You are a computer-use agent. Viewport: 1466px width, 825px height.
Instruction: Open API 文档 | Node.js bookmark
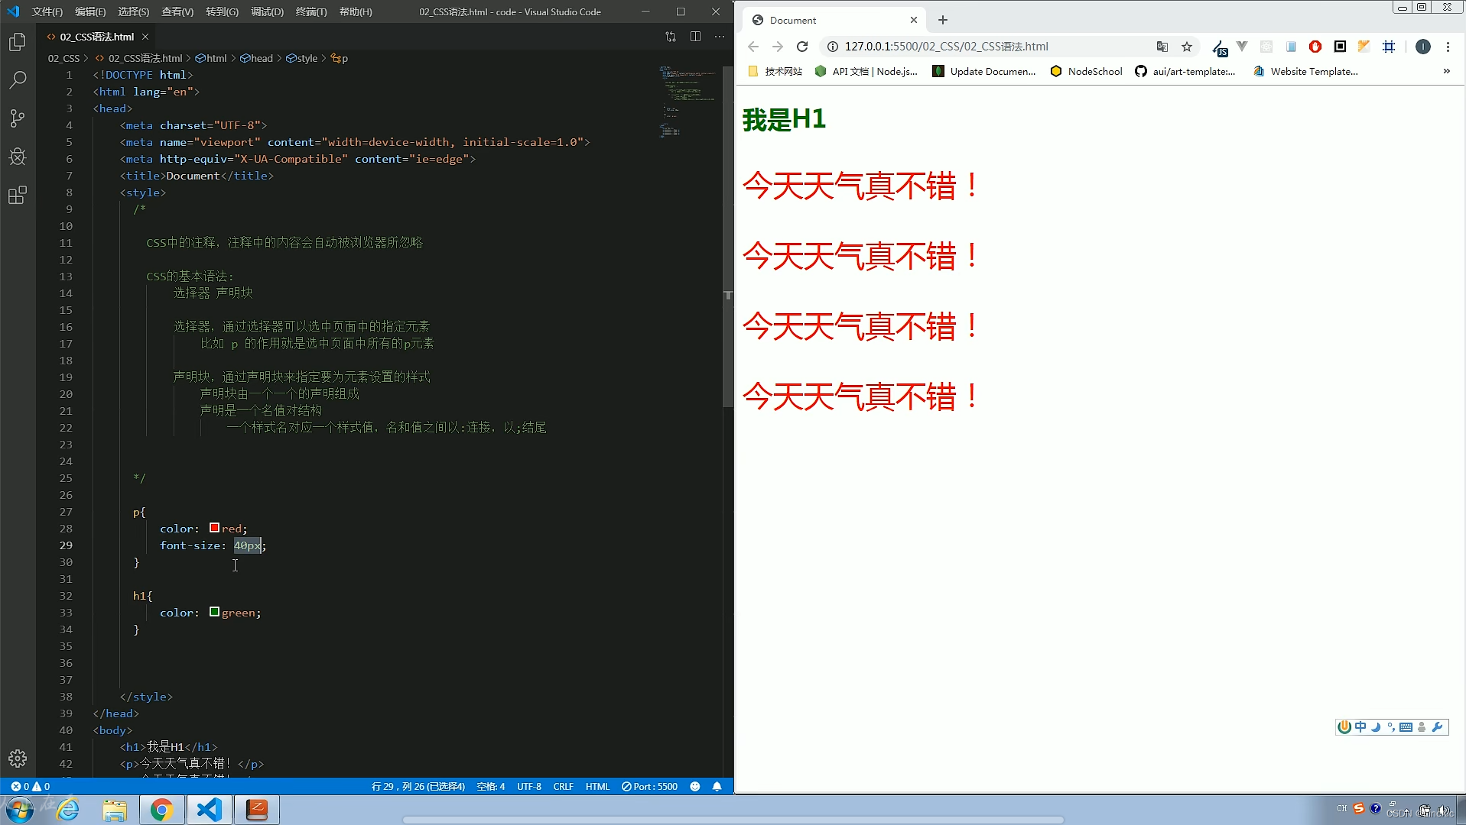click(866, 71)
